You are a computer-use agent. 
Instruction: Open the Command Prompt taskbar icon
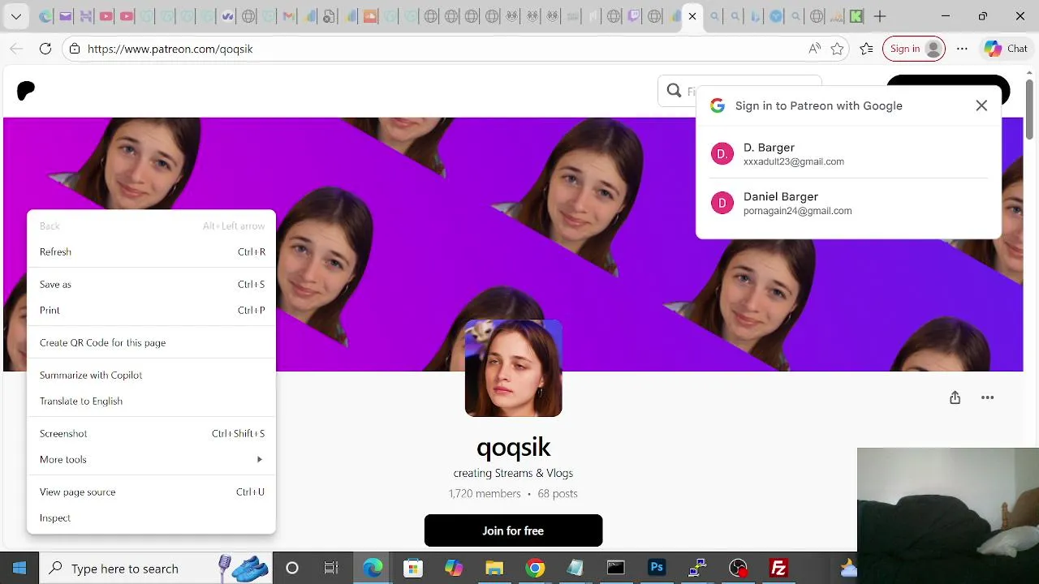pyautogui.click(x=616, y=568)
